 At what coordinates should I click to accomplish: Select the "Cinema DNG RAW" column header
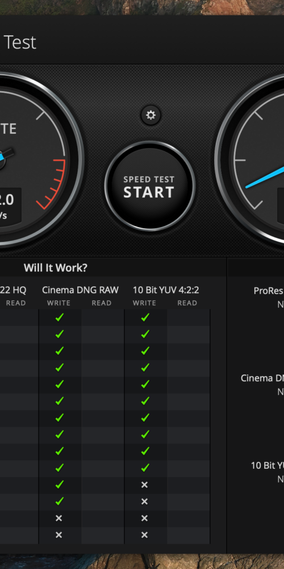[81, 290]
